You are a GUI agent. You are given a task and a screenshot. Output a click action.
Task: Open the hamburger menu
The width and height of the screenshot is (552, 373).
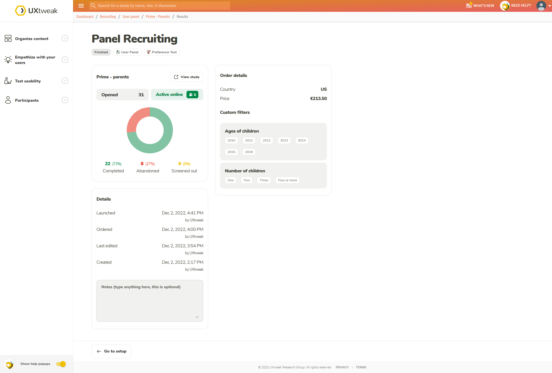[81, 6]
